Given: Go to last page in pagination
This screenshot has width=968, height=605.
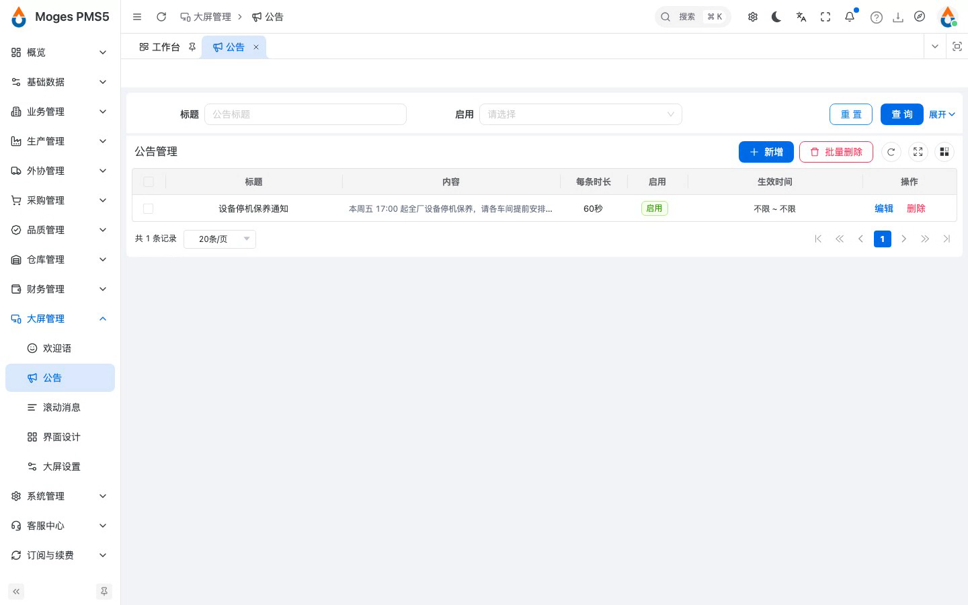Looking at the screenshot, I should (x=947, y=239).
